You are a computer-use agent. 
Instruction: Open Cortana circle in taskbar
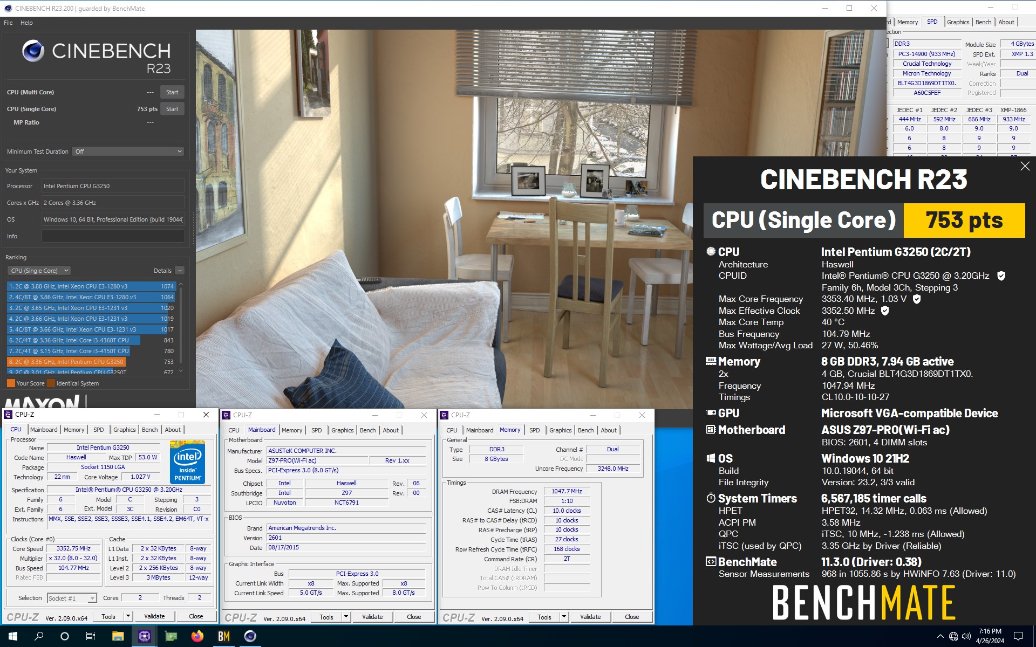[65, 636]
